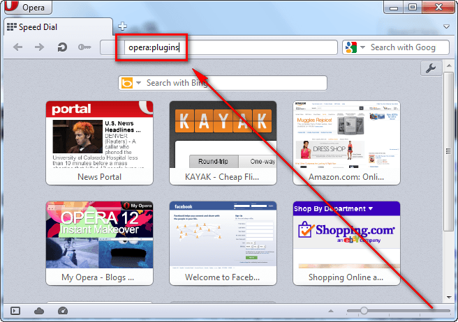This screenshot has width=458, height=322.
Task: Open Speed Dial settings wrench icon
Action: click(430, 68)
